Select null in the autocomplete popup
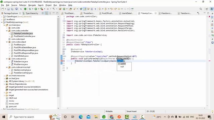214x120 pixels. (x=122, y=67)
